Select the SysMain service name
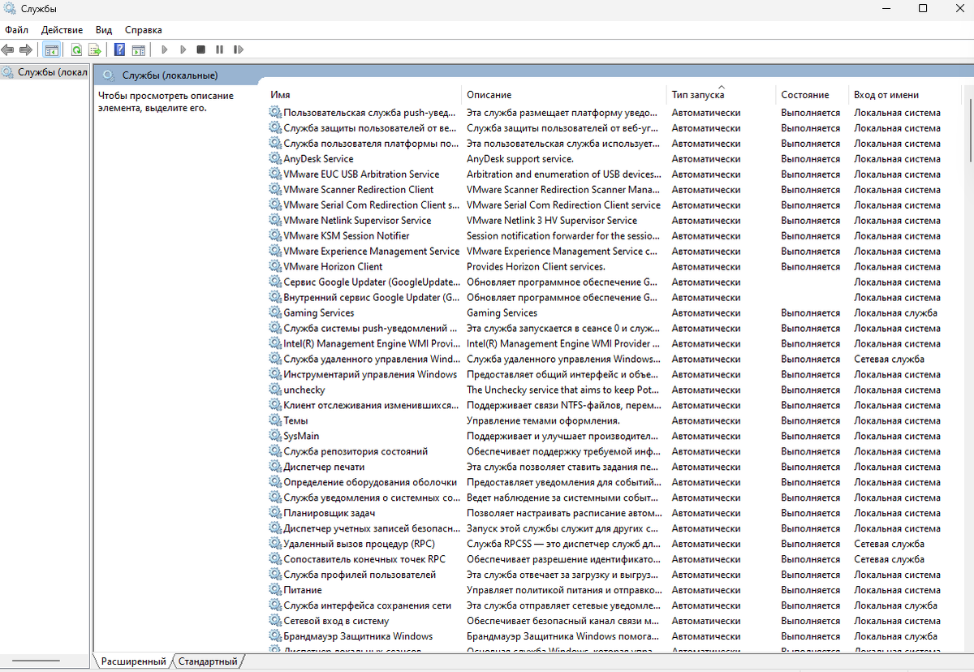974x672 pixels. (x=301, y=437)
